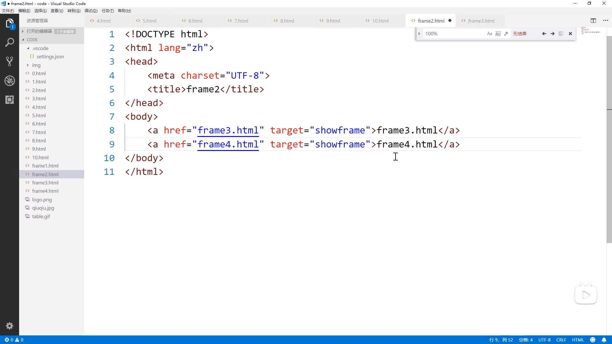Toggle whole word matching in find
Image resolution: width=612 pixels, height=344 pixels.
[498, 34]
